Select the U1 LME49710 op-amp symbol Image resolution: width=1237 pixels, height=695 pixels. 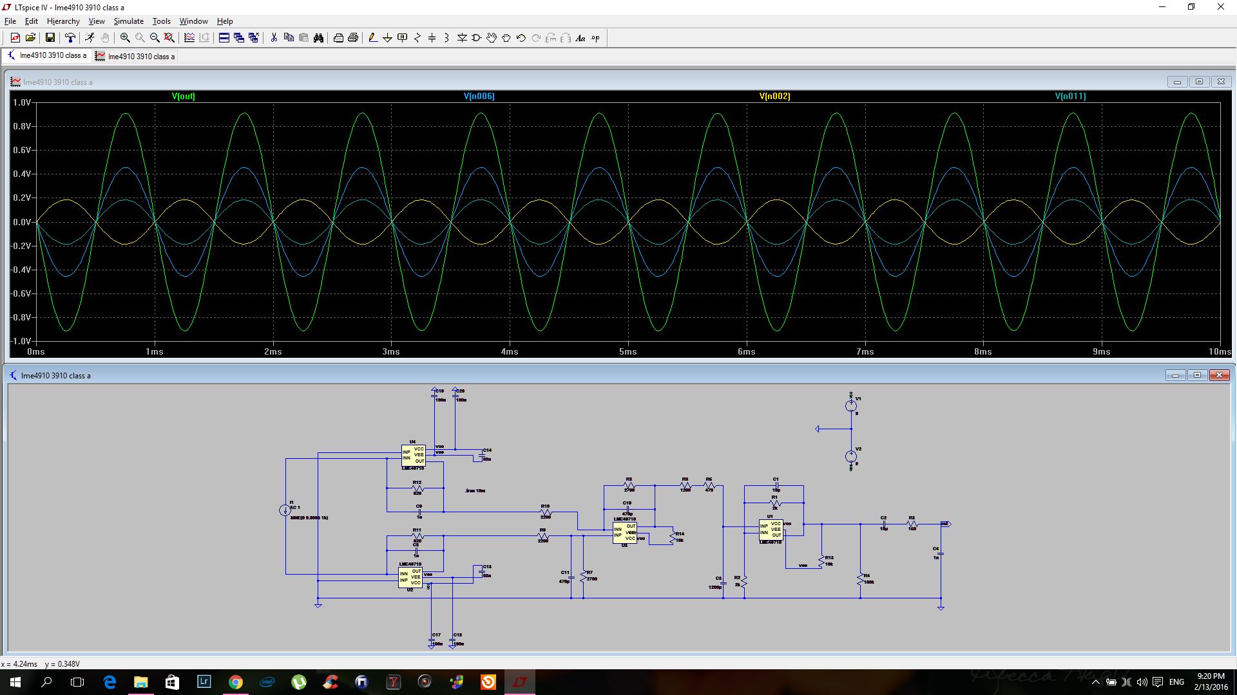(x=771, y=530)
